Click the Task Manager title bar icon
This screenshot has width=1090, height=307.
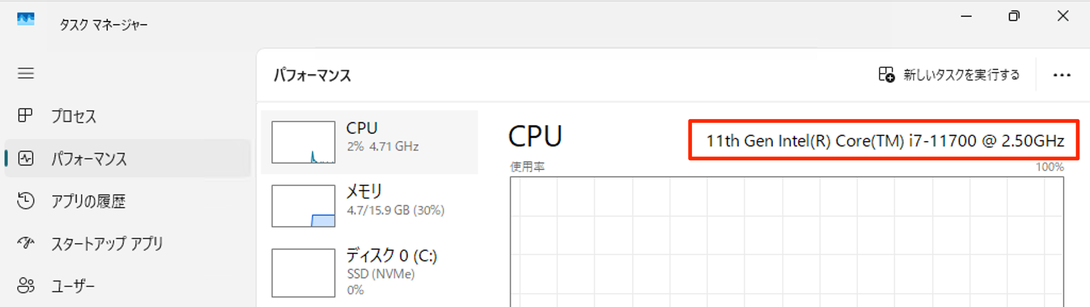point(25,19)
